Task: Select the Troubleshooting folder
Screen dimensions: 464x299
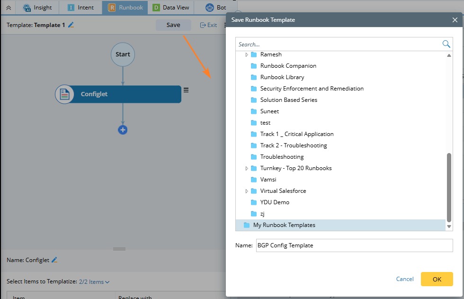Action: pos(282,157)
